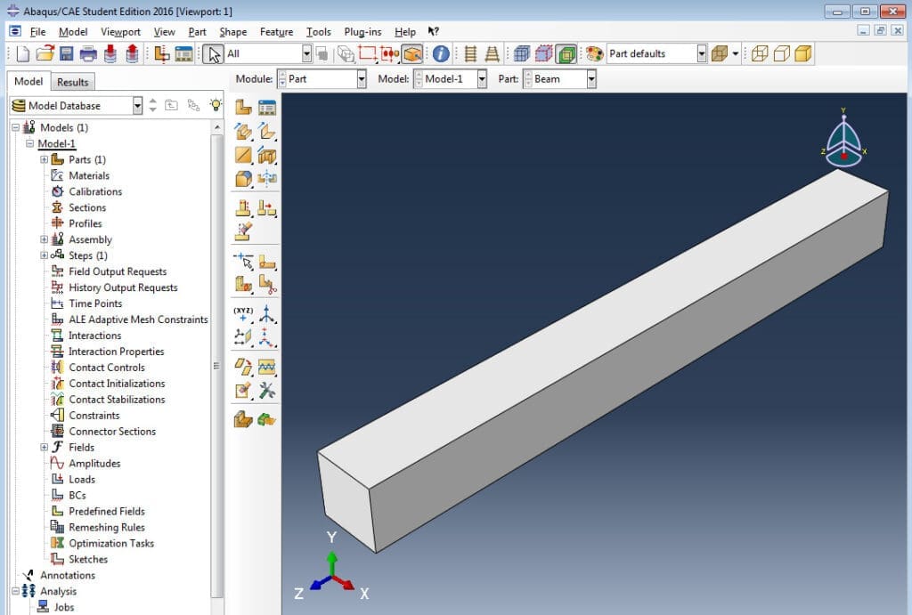This screenshot has height=615, width=912.
Task: Expand the Parts (1) tree node
Action: [45, 160]
